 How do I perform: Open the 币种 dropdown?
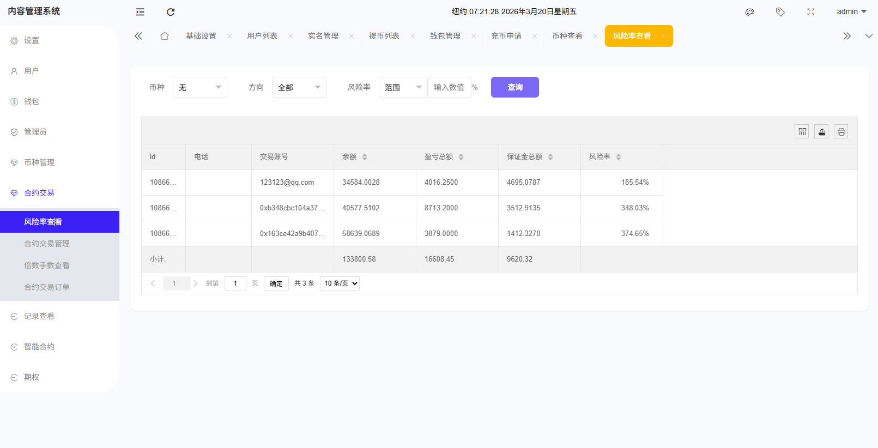199,87
